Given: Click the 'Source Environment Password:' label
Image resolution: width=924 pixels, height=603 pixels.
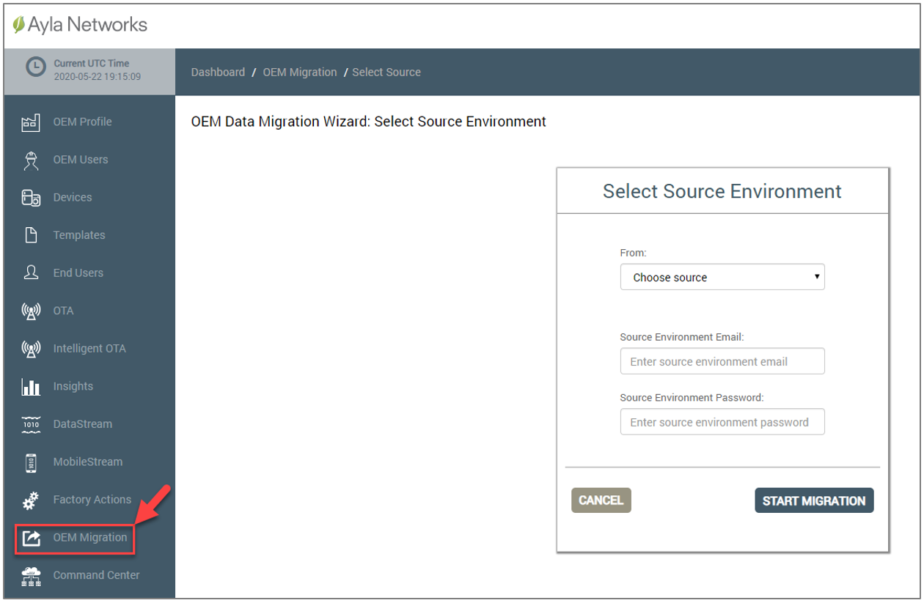Looking at the screenshot, I should point(692,397).
